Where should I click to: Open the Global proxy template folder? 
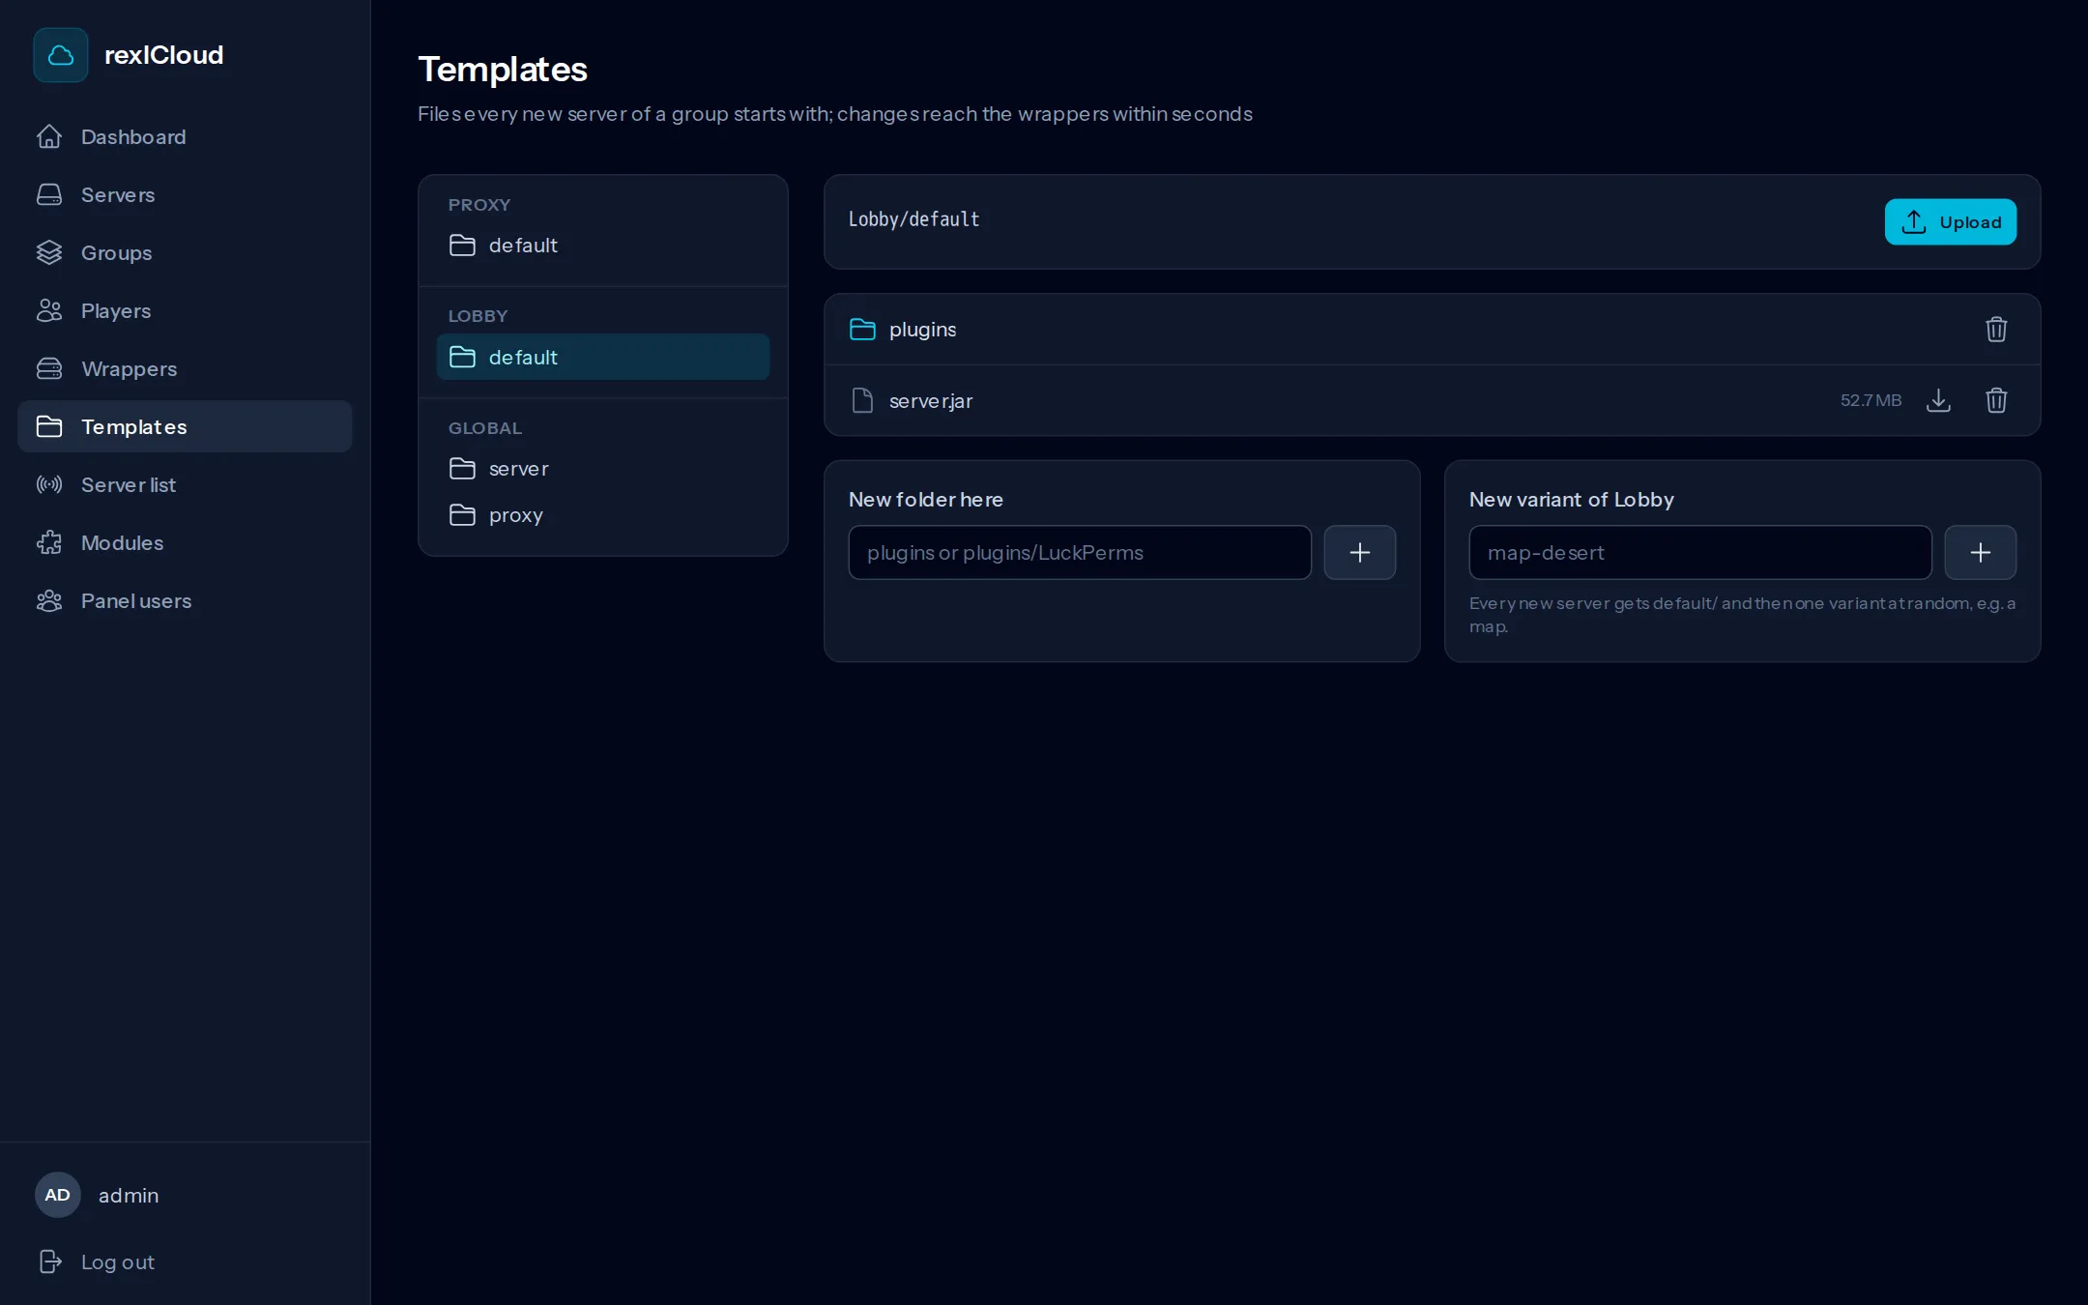point(603,515)
